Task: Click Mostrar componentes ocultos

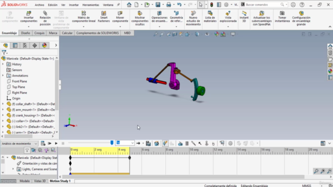Action: point(140,18)
